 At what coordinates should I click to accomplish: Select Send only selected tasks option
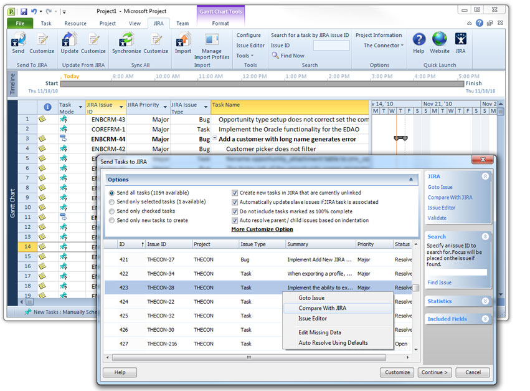111,202
